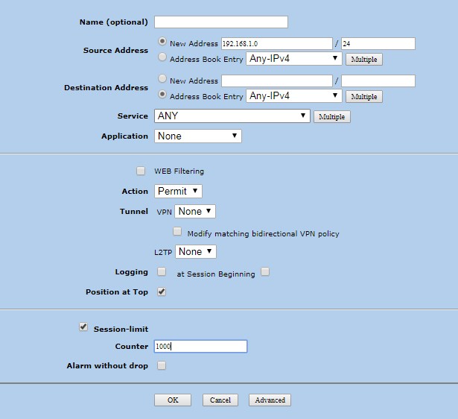Open the L2TP None dropdown
Viewport: 458px width, 419px height.
coord(196,251)
